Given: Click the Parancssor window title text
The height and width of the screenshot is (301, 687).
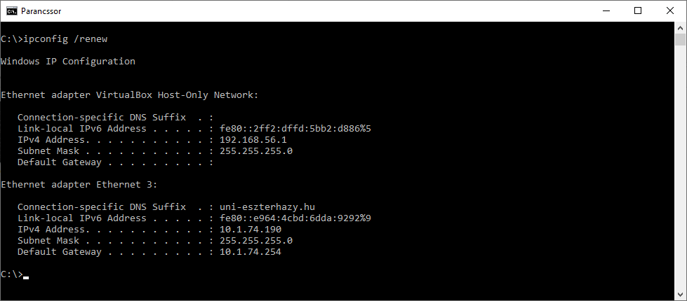Looking at the screenshot, I should (41, 11).
